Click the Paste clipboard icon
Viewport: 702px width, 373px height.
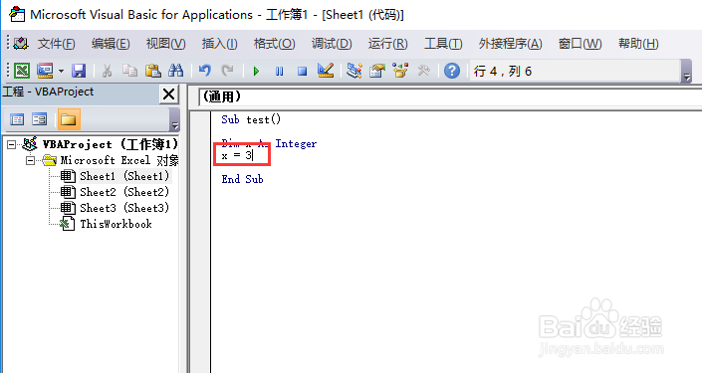[x=152, y=71]
